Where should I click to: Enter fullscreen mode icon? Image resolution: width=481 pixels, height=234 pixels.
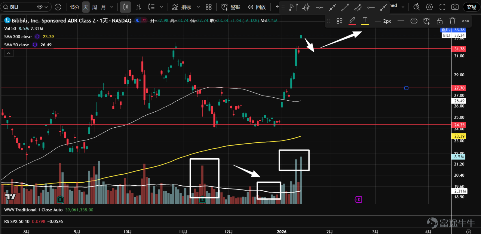point(442,7)
